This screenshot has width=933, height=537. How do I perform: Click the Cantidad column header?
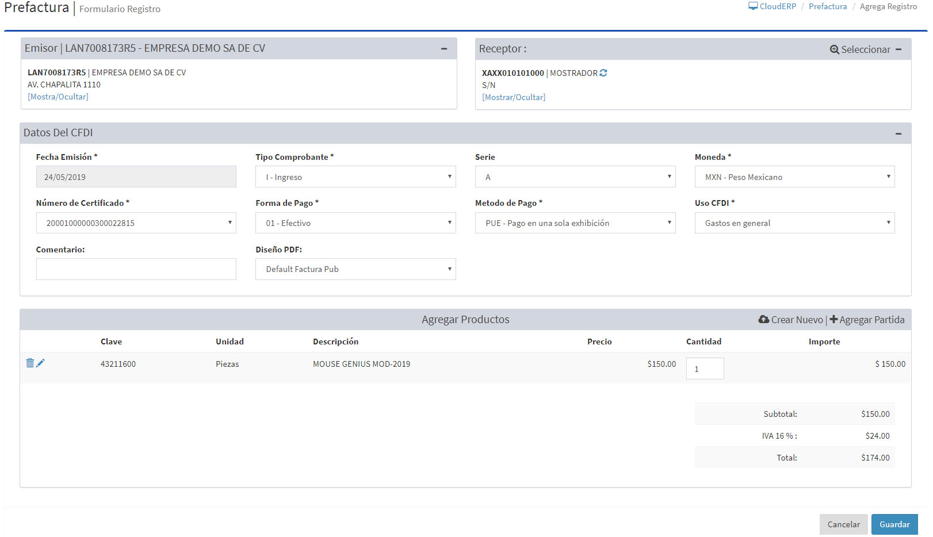703,342
